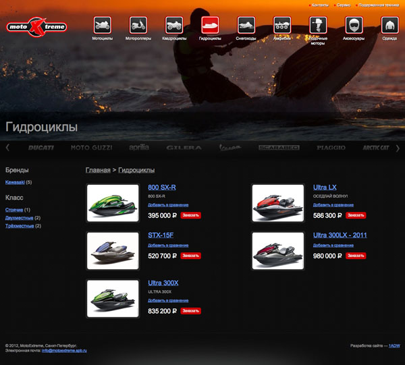This screenshot has width=405, height=365.
Task: Open Сервис in the top menu
Action: point(344,5)
